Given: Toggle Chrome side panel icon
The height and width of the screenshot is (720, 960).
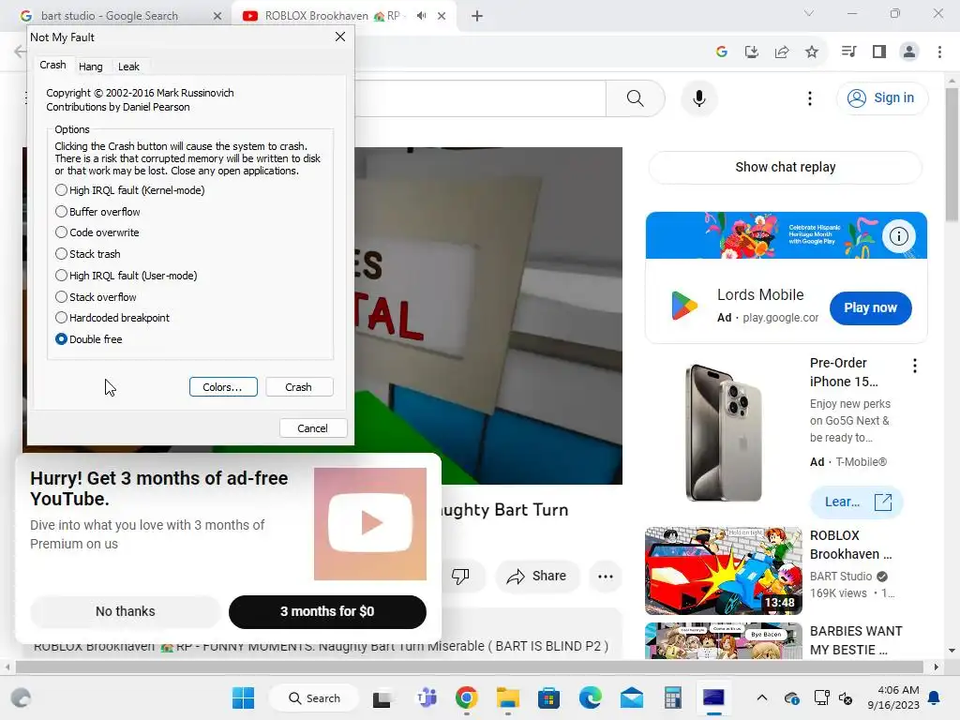Looking at the screenshot, I should (879, 52).
